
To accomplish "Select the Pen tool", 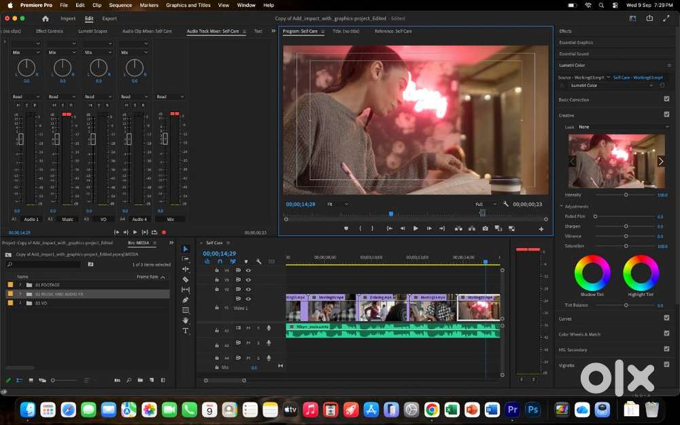I will [186, 300].
